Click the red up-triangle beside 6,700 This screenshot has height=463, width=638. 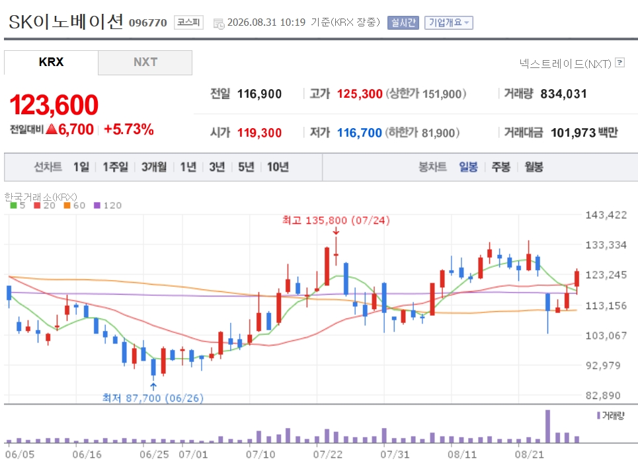click(x=52, y=129)
